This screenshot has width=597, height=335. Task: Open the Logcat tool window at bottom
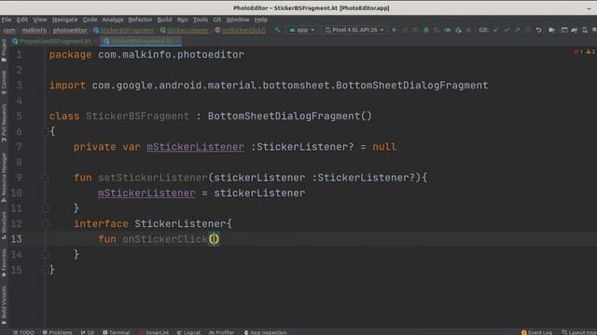coord(188,332)
